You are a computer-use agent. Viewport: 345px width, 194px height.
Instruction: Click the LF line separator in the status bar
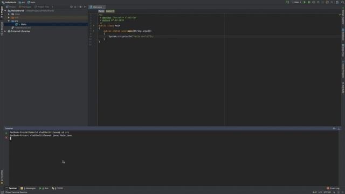coord(320,192)
